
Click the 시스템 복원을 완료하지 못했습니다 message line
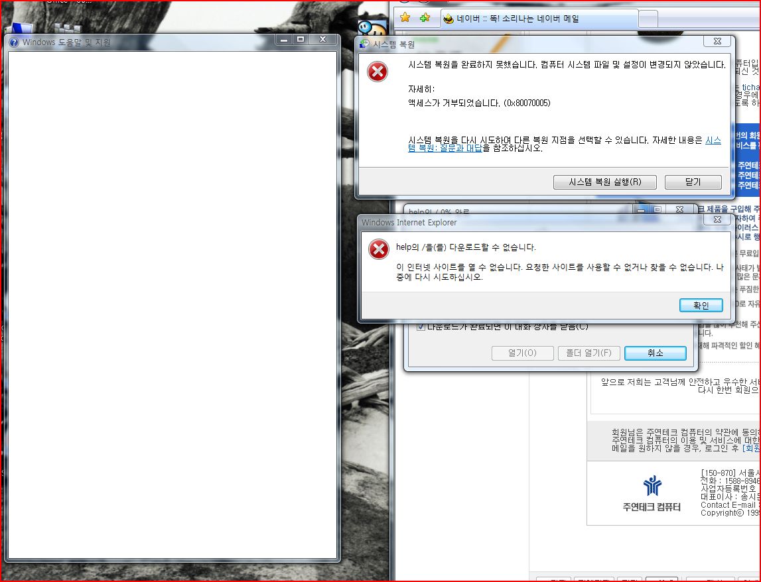567,64
